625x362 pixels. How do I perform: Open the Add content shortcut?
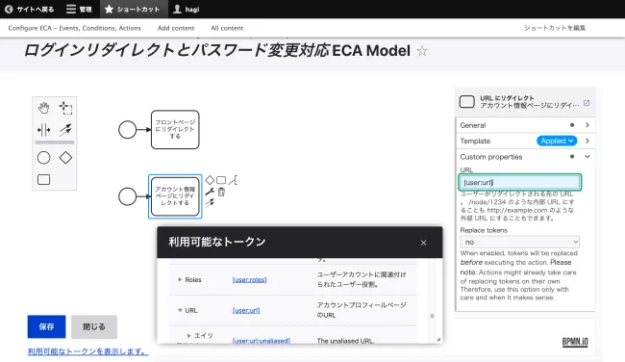[176, 28]
